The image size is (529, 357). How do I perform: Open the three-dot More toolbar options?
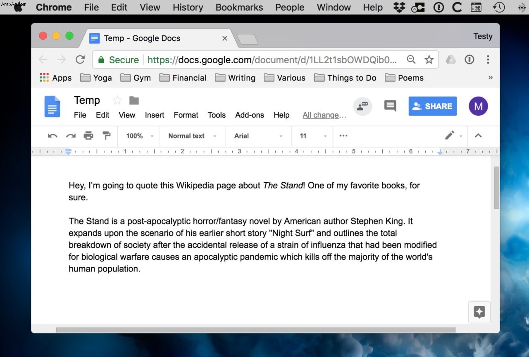343,136
